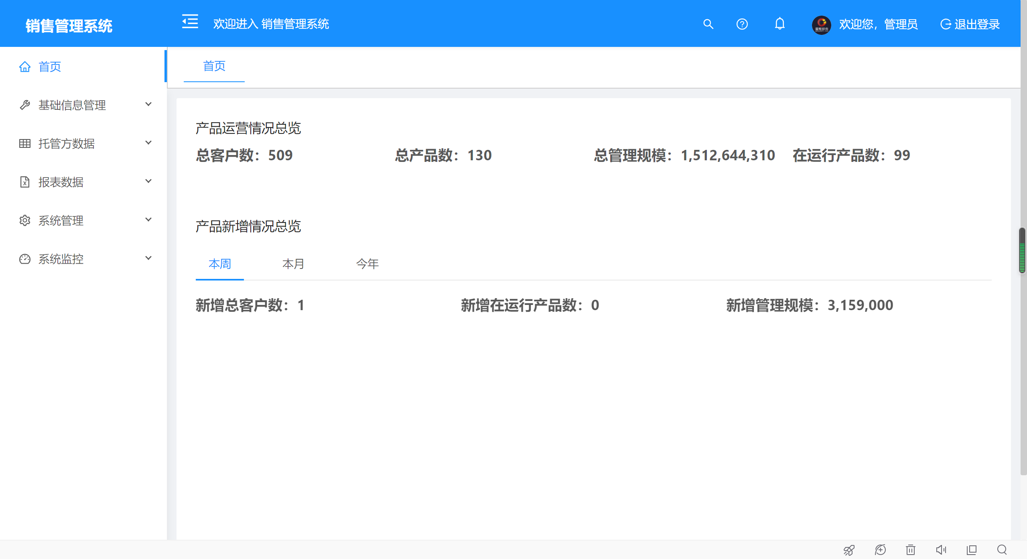This screenshot has height=559, width=1027.
Task: Click the rocket icon in bottom bar
Action: [x=849, y=550]
